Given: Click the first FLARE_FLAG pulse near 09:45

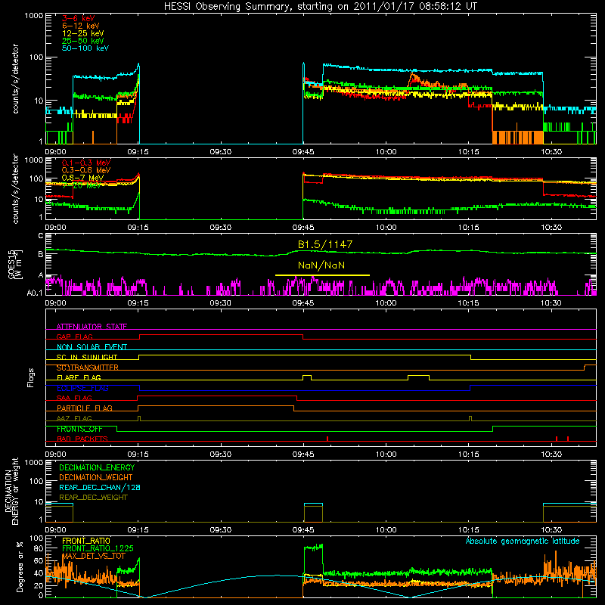Looking at the screenshot, I should pos(307,377).
